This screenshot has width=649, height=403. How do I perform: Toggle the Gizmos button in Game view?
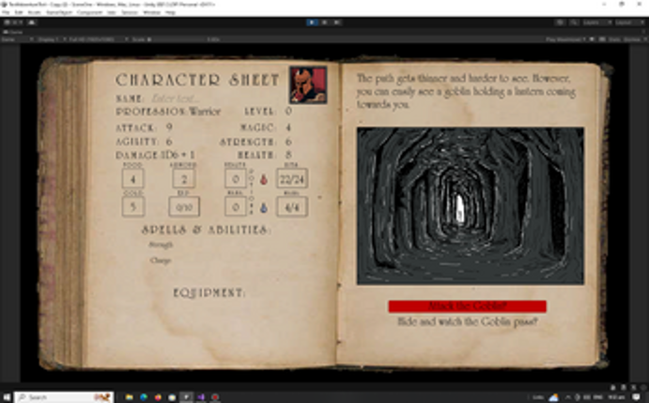(x=631, y=39)
